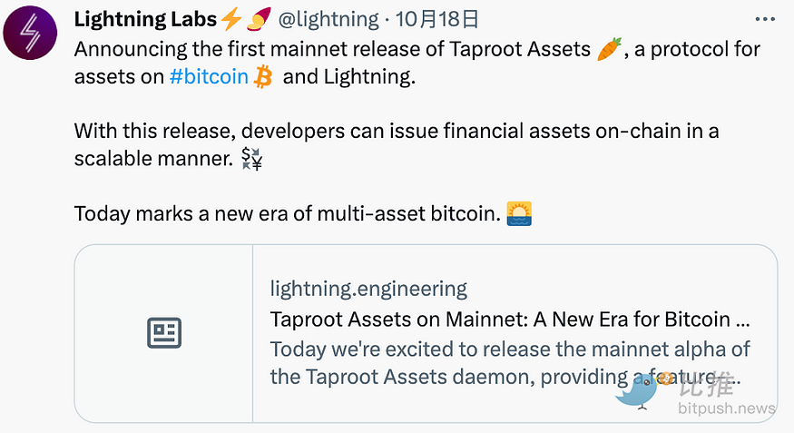Click the tweet text about financial assets
This screenshot has height=433, width=794.
click(397, 145)
